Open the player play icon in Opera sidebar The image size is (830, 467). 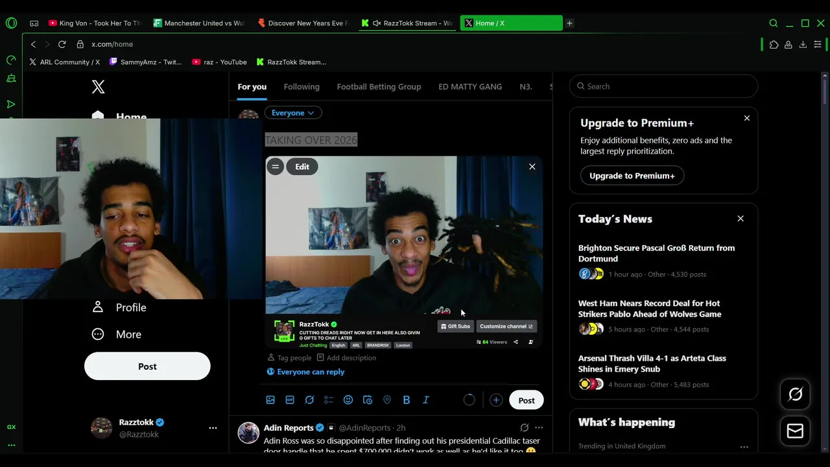pos(11,104)
